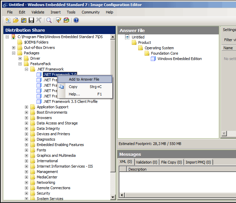Image resolution: width=236 pixels, height=203 pixels.
Task: Choose Copy from the context menu
Action: point(85,87)
